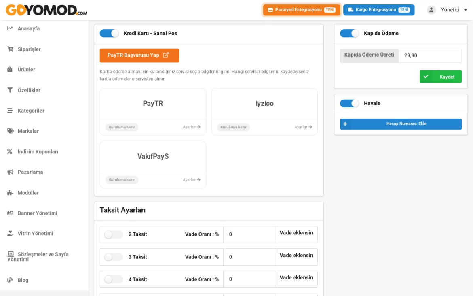473x296 pixels.
Task: Click PayTR Başvurusu Yap button
Action: coord(139,55)
